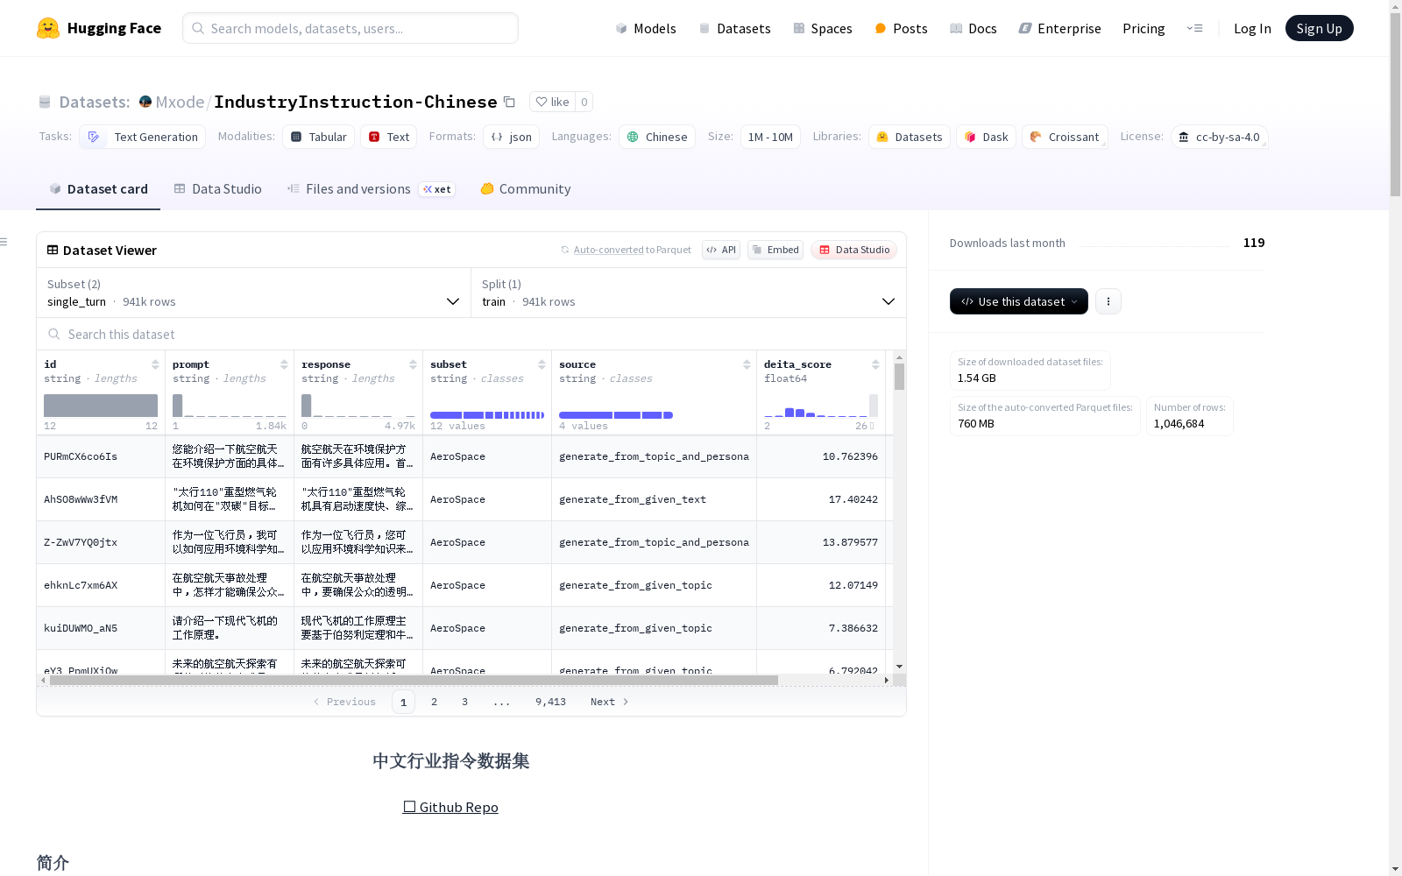The width and height of the screenshot is (1402, 876).
Task: Expand the Split train dropdown
Action: 689,293
